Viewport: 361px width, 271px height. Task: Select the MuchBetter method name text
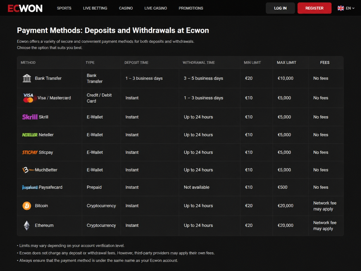point(46,170)
